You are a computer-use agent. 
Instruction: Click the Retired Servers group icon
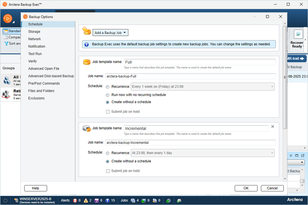coord(6,94)
